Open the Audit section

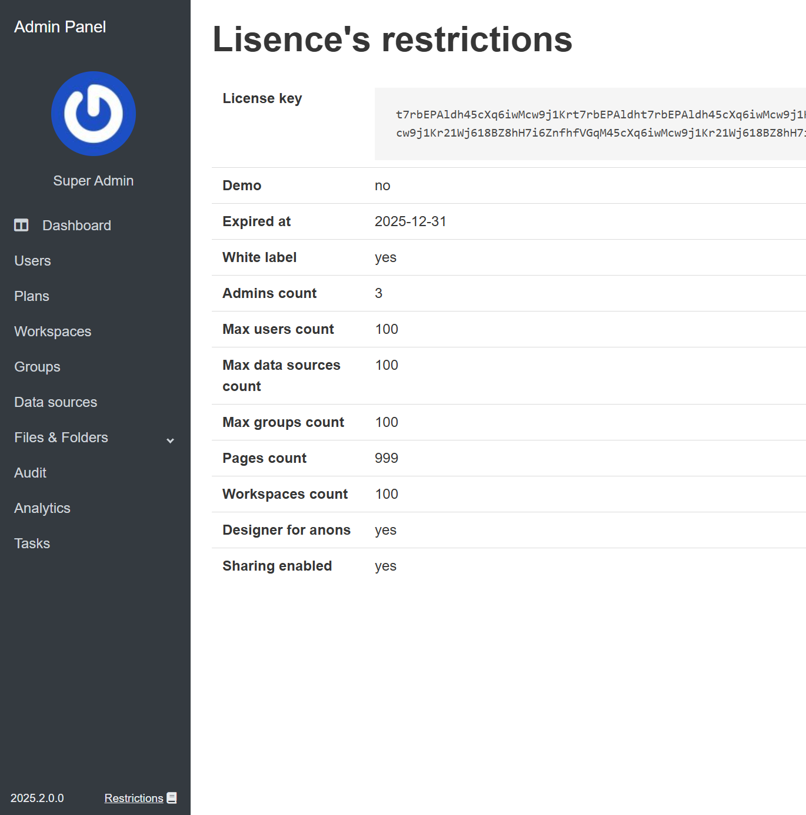(30, 473)
